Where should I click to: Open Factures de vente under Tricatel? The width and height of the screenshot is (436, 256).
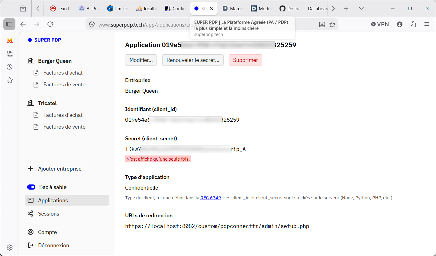pos(64,127)
